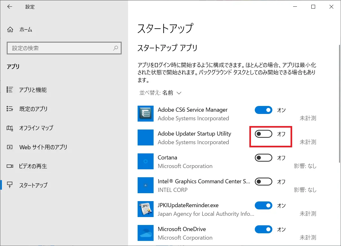
Task: Click the アプリと機能 list icon
Action: tap(10, 89)
